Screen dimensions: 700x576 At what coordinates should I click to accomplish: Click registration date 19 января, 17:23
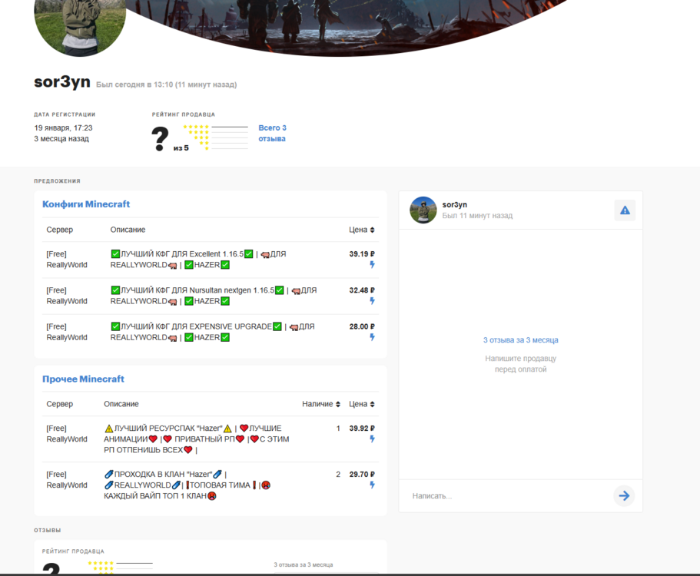pyautogui.click(x=63, y=127)
